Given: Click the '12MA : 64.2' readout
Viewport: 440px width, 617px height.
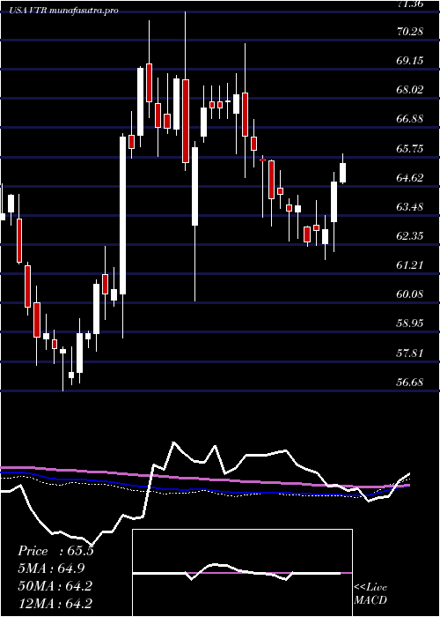Looking at the screenshot, I should point(55,603).
